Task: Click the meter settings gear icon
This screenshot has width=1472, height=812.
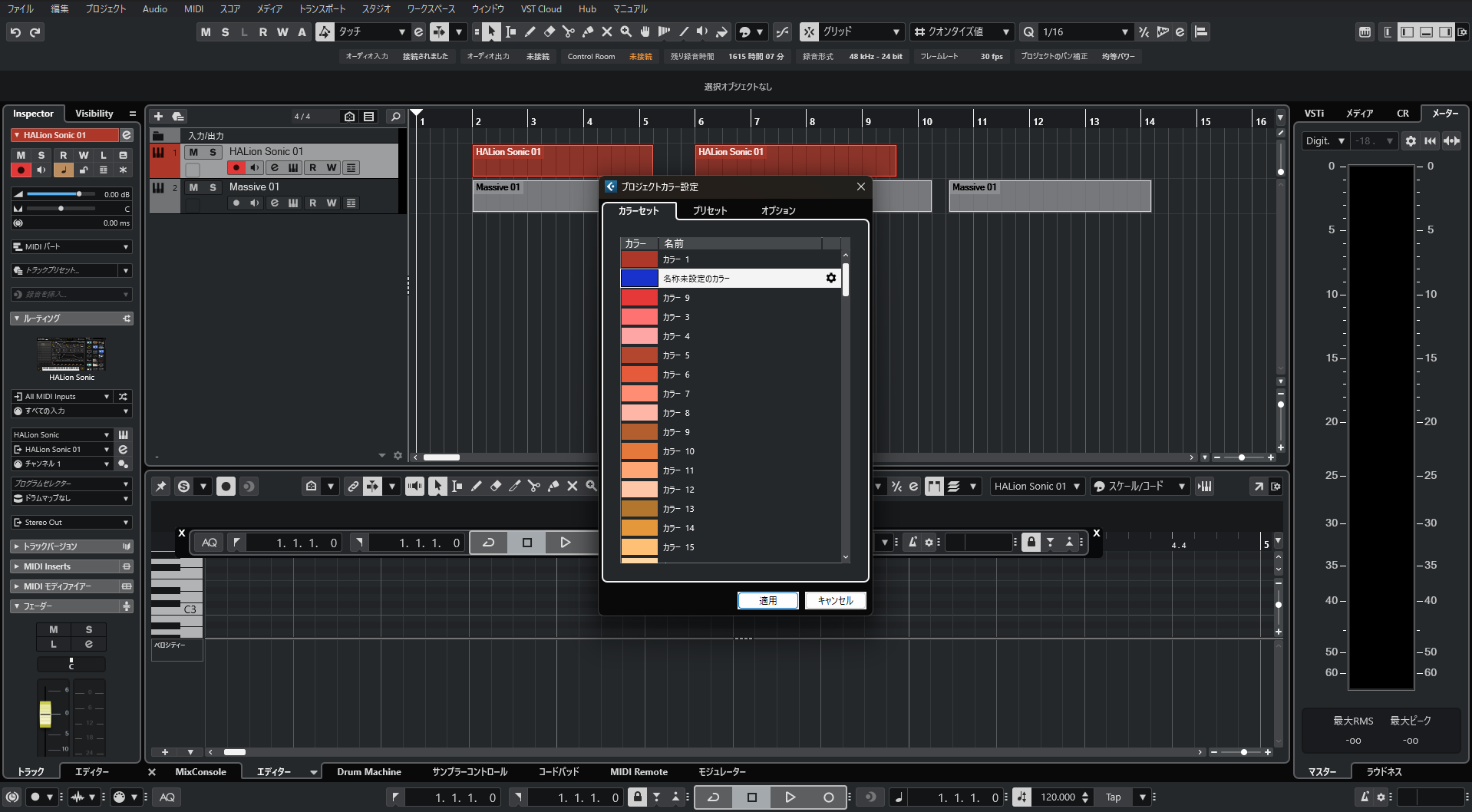Action: tap(1411, 141)
